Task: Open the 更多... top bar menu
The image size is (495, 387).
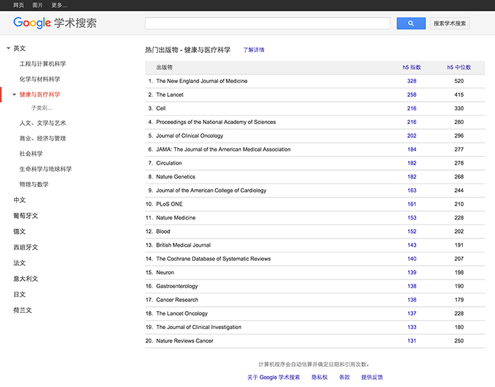Action: [x=59, y=5]
